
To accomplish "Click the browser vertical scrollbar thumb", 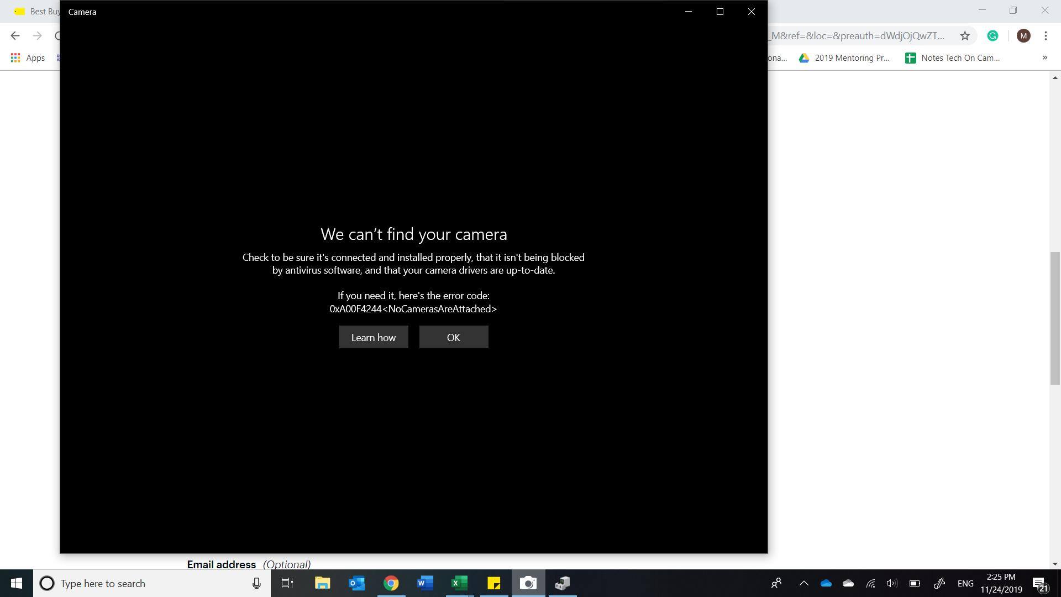I will [x=1055, y=318].
